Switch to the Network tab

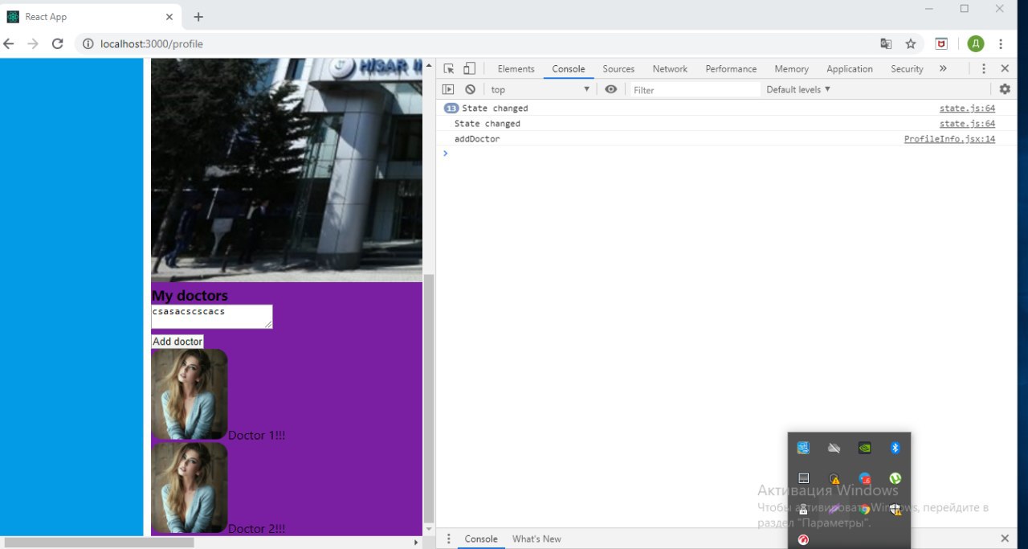(670, 69)
